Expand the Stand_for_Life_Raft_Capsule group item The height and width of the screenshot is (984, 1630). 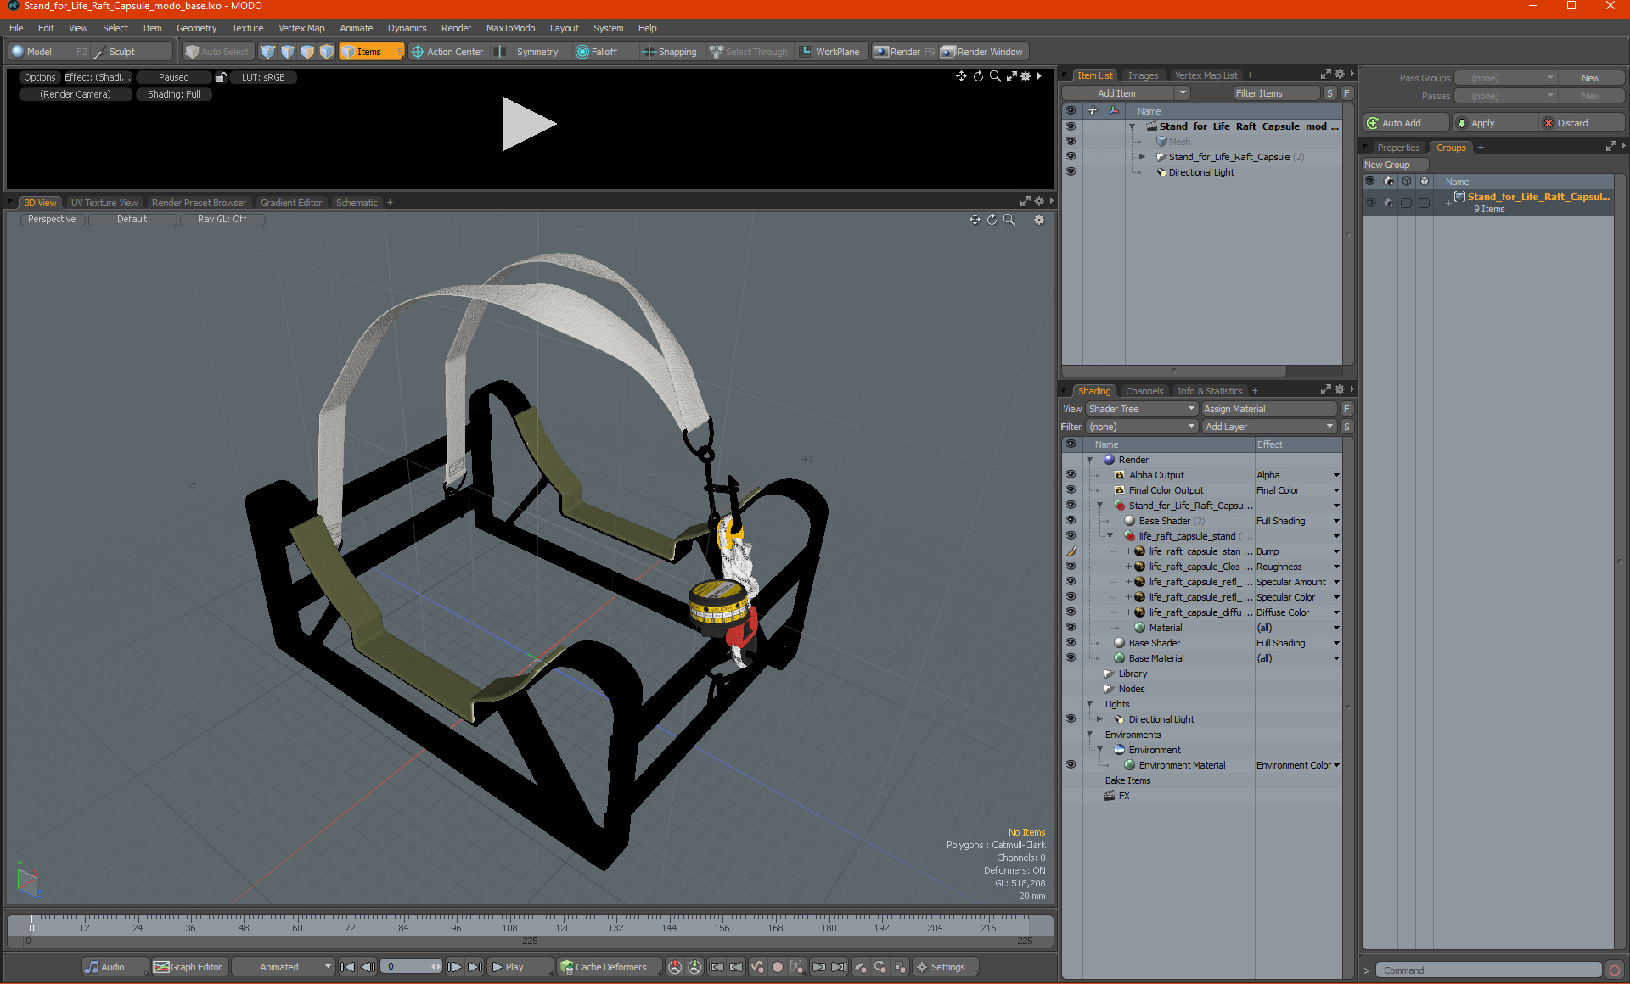[x=1142, y=157]
